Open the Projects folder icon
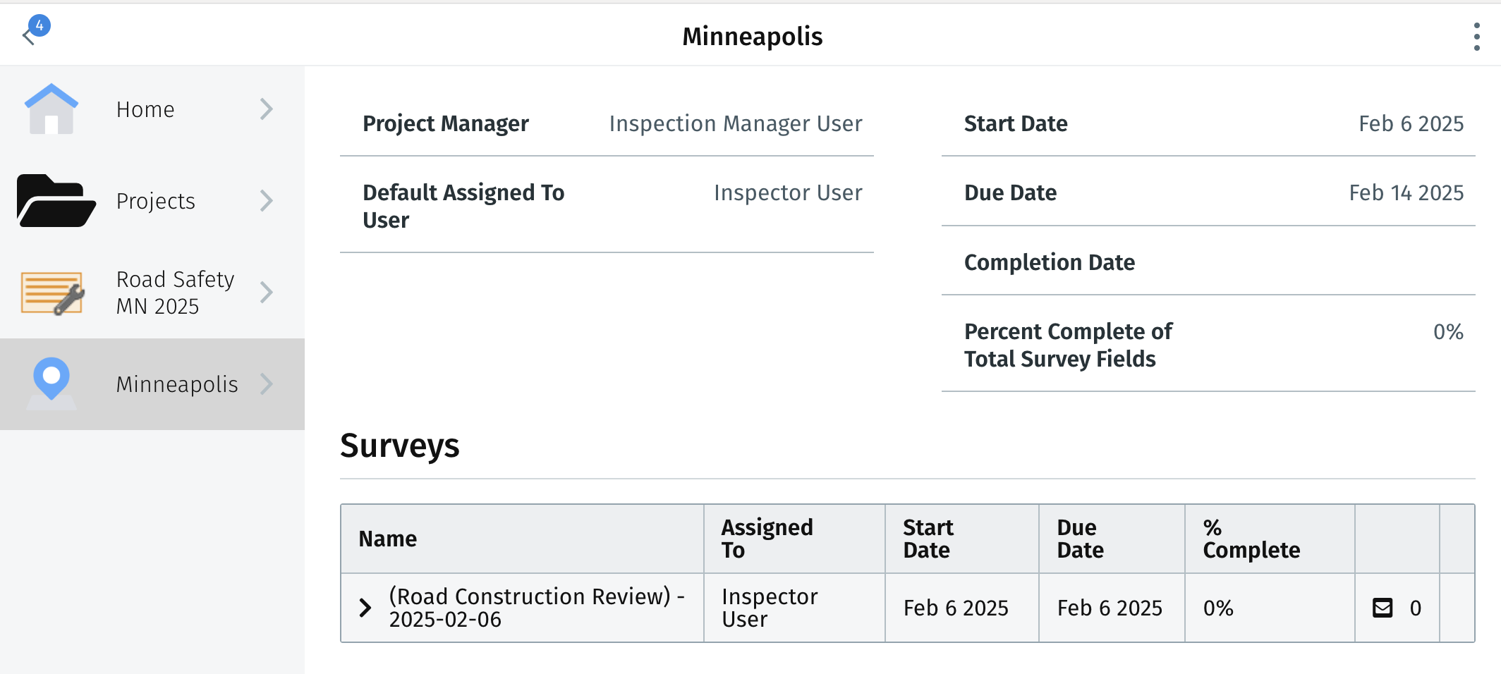The height and width of the screenshot is (674, 1501). 56,201
